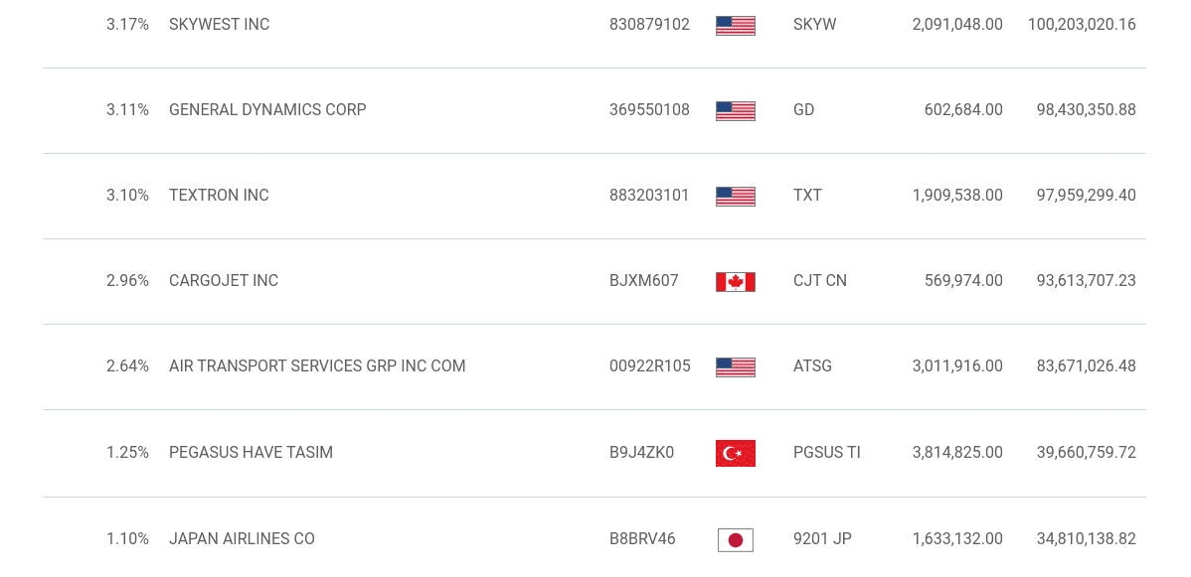Viewport: 1191px width, 577px height.
Task: Click the US flag in the Textron Inc row
Action: [x=736, y=196]
